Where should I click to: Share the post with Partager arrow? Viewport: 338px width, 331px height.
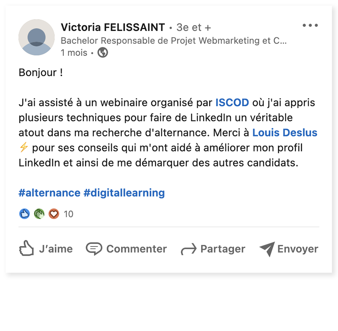(213, 249)
